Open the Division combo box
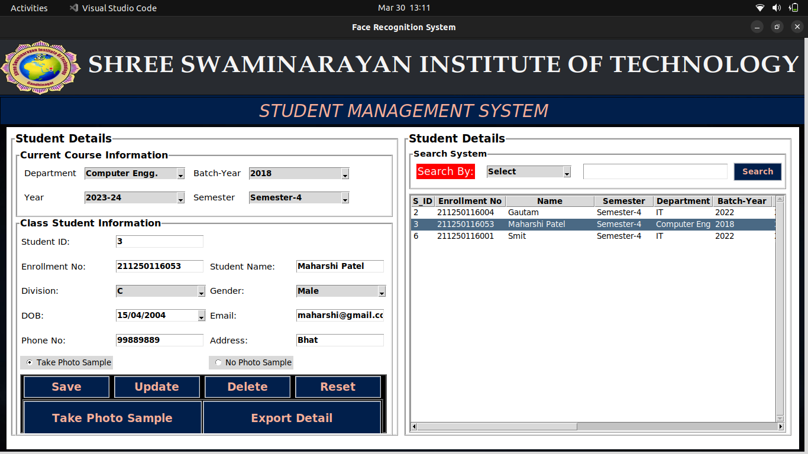This screenshot has height=454, width=808. coord(160,291)
